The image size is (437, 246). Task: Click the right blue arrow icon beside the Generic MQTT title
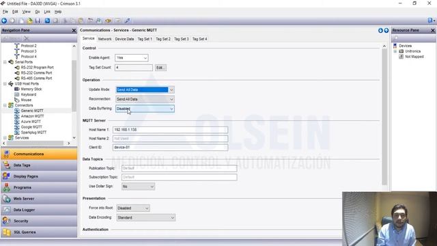[386, 30]
